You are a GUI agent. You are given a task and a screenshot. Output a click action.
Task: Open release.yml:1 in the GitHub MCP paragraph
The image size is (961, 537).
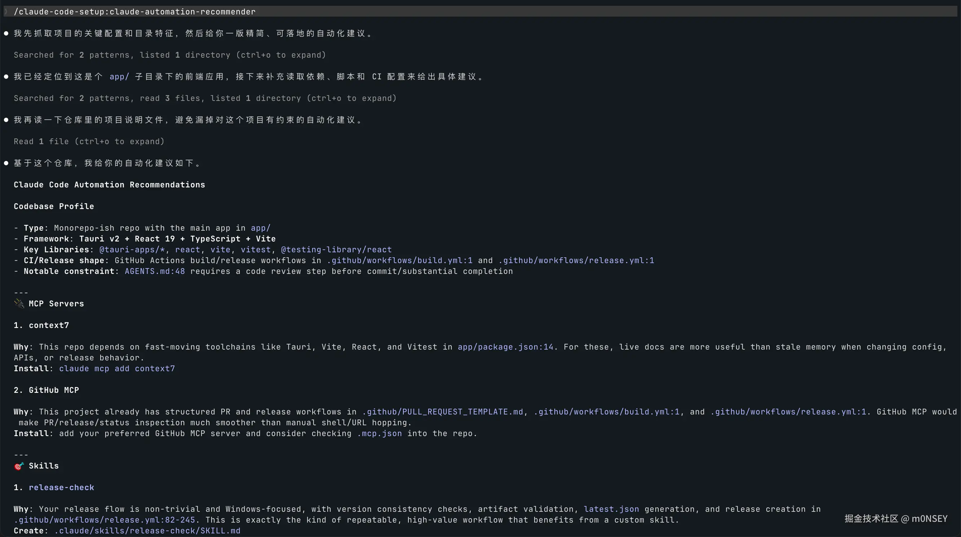788,412
